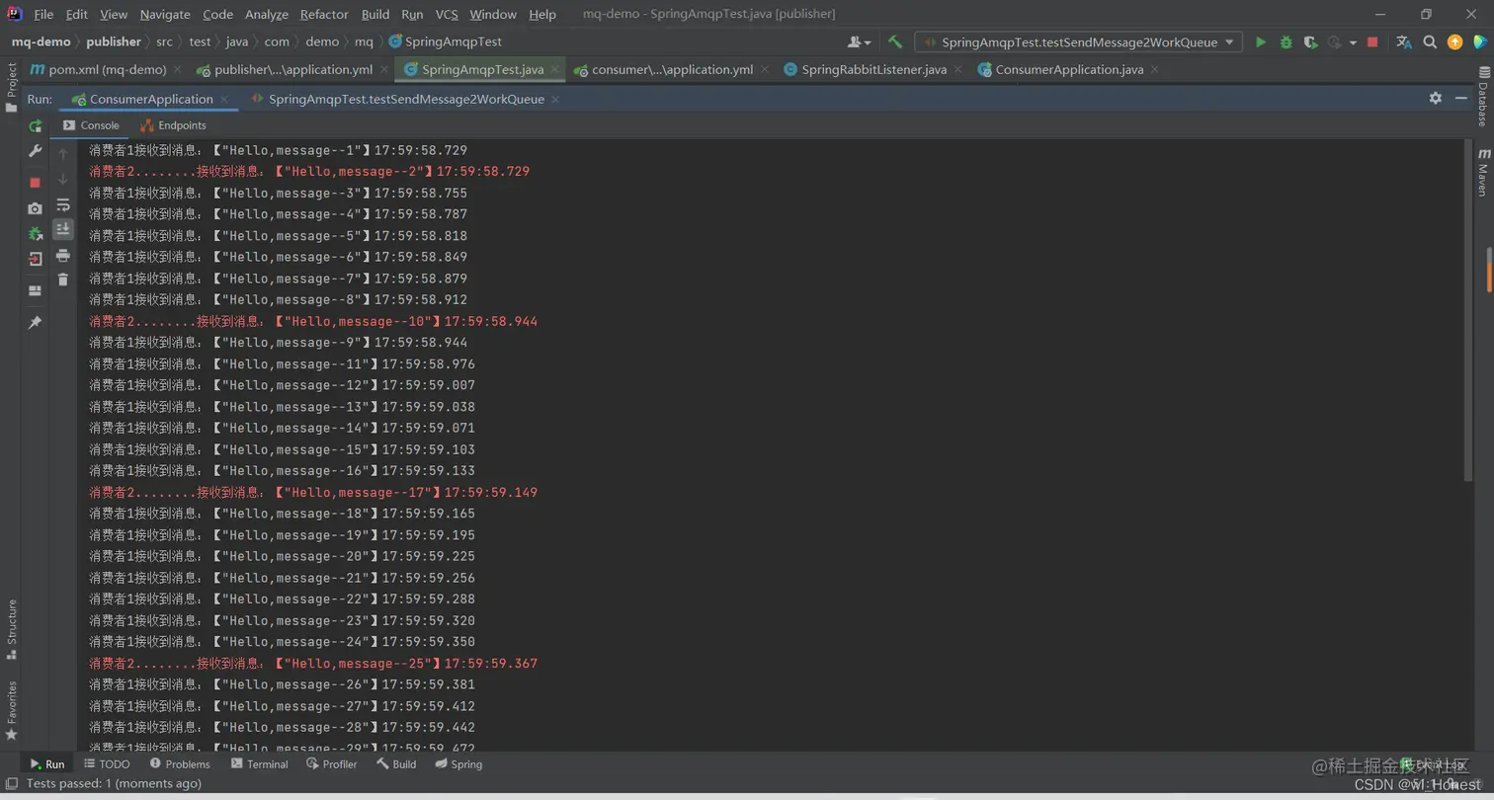The width and height of the screenshot is (1494, 800).
Task: Restore layout icon in the Run panel
Action: tap(36, 290)
